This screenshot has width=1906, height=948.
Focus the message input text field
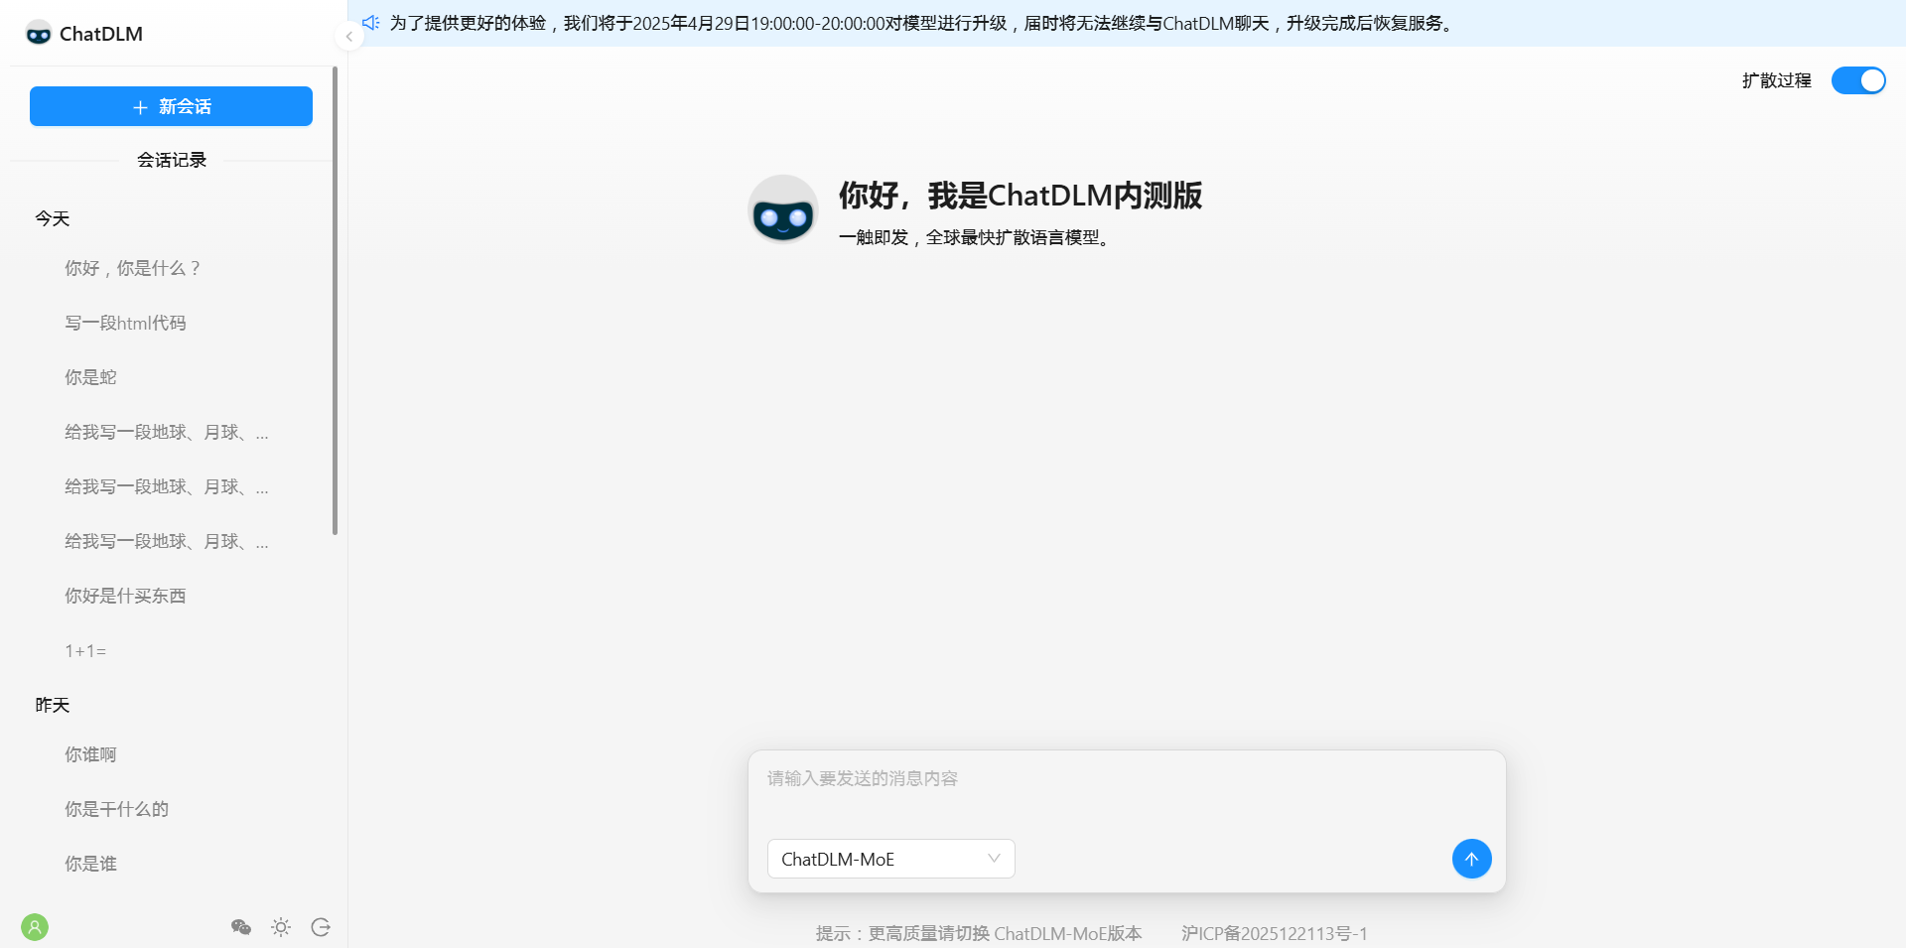click(1126, 792)
